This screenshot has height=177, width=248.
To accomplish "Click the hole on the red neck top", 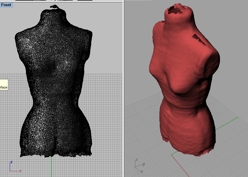I will (x=175, y=10).
